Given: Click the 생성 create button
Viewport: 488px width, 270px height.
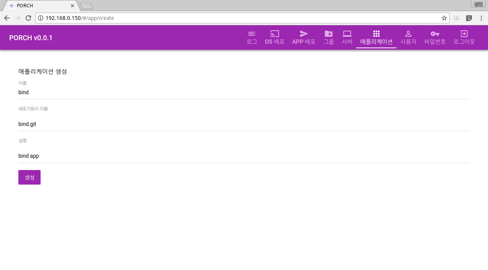Looking at the screenshot, I should pos(29,177).
